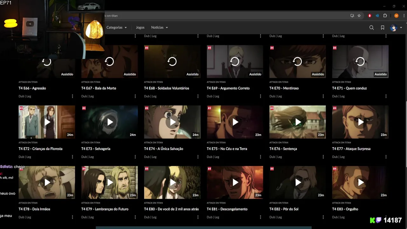Screen dimensions: 407x229
Task: Open more options for E77 Ataque Surpresa
Action: click(x=386, y=157)
